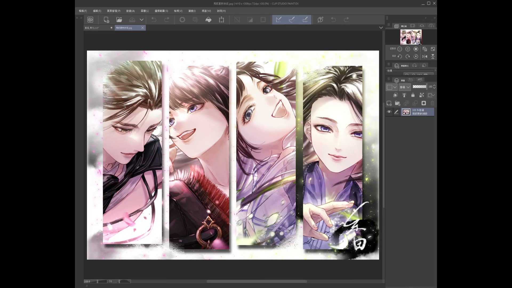The image size is (512, 288).
Task: Open Clip Studio launcher icon
Action: coord(90,20)
